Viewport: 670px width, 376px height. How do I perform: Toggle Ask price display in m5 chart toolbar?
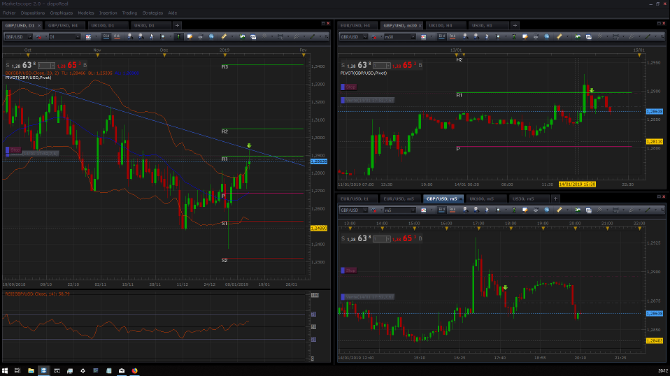point(452,210)
